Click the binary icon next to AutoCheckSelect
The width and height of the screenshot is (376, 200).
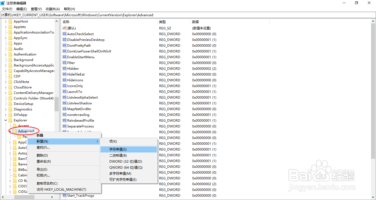click(x=64, y=34)
